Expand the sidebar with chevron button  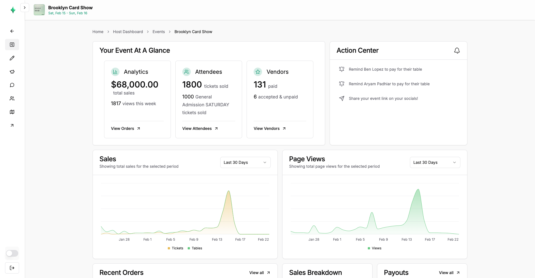25,8
